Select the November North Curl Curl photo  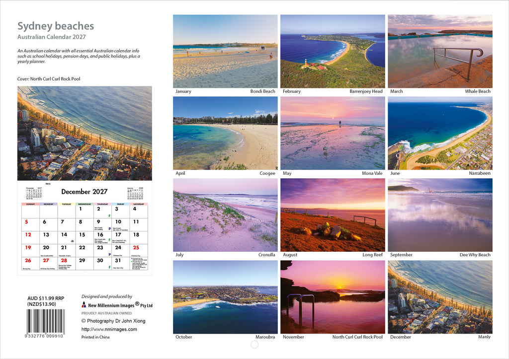click(x=333, y=297)
